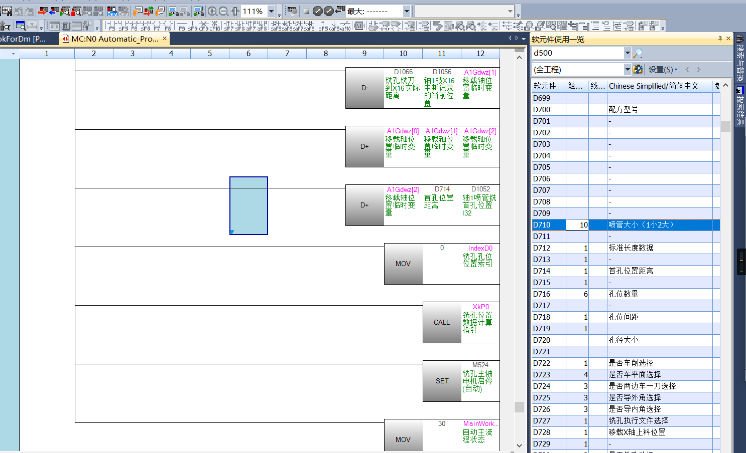Click the zoom in magnifier icon
This screenshot has height=453, width=746.
[x=212, y=11]
